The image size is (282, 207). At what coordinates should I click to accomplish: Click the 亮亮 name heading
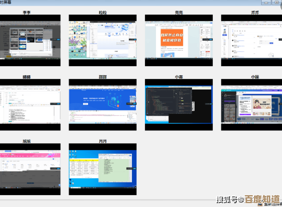pyautogui.click(x=179, y=13)
